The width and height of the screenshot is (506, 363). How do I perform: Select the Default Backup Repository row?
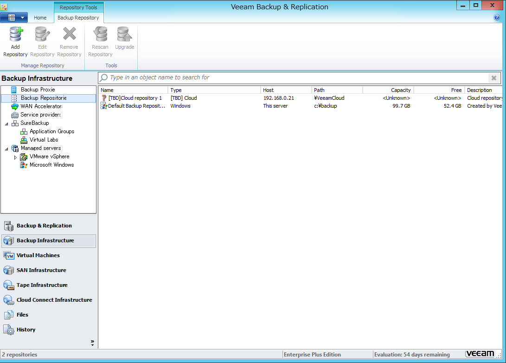click(301, 106)
